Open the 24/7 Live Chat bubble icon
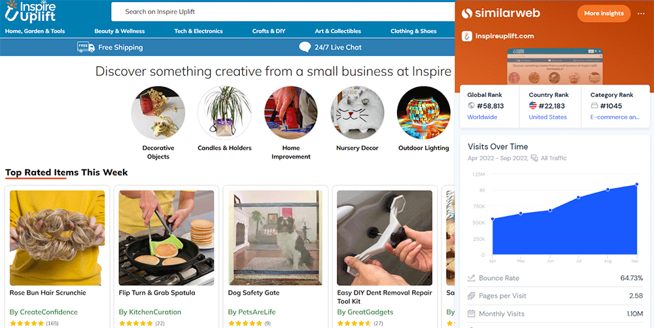Screen dimensions: 654x328 [x=305, y=47]
